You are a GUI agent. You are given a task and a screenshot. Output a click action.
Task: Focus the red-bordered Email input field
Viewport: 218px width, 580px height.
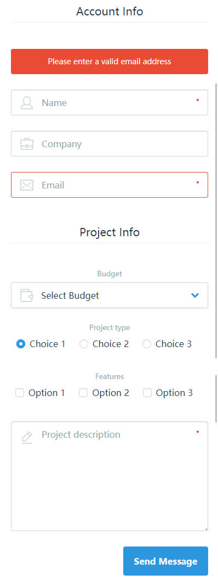point(110,185)
